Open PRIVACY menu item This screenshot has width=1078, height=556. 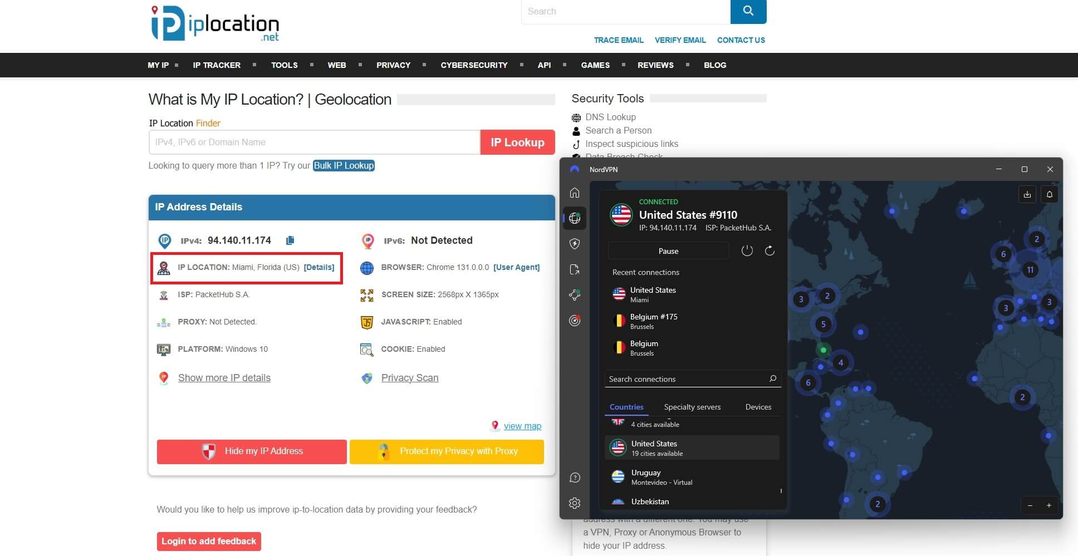[393, 65]
